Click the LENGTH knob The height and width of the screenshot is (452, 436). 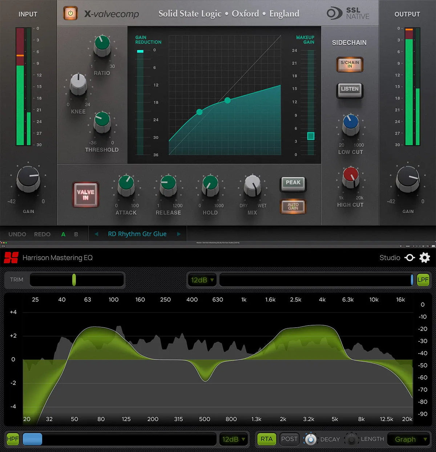pyautogui.click(x=351, y=439)
